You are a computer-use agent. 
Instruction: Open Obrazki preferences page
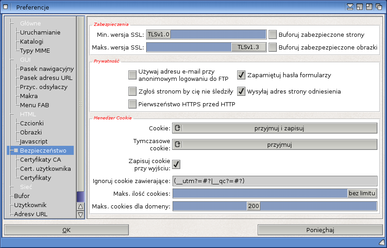point(31,133)
